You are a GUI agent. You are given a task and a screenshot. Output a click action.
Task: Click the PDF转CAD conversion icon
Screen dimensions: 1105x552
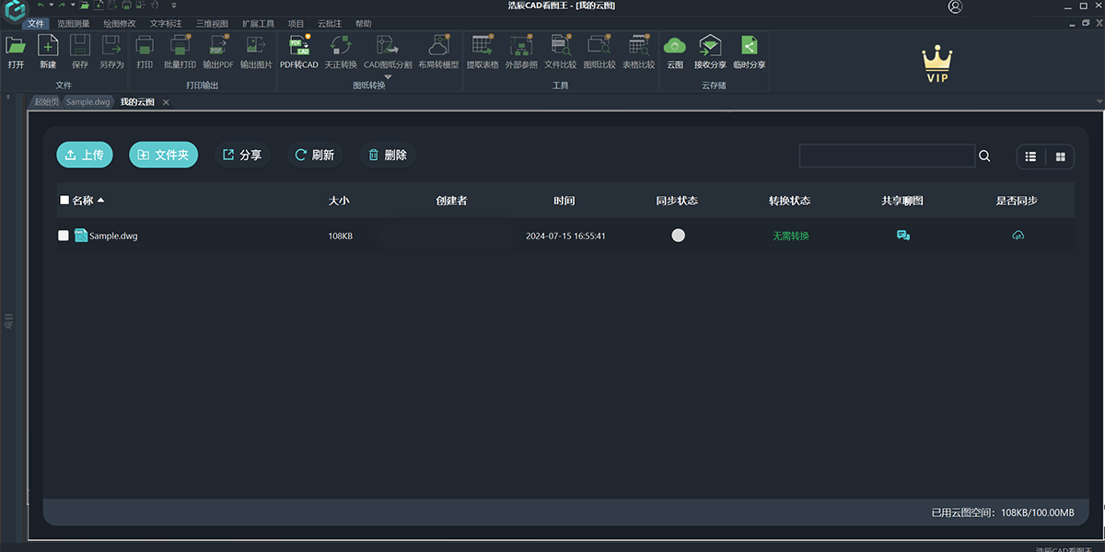tap(299, 46)
